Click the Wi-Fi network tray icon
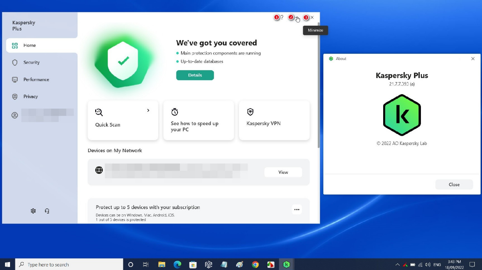This screenshot has width=482, height=270. point(420,264)
